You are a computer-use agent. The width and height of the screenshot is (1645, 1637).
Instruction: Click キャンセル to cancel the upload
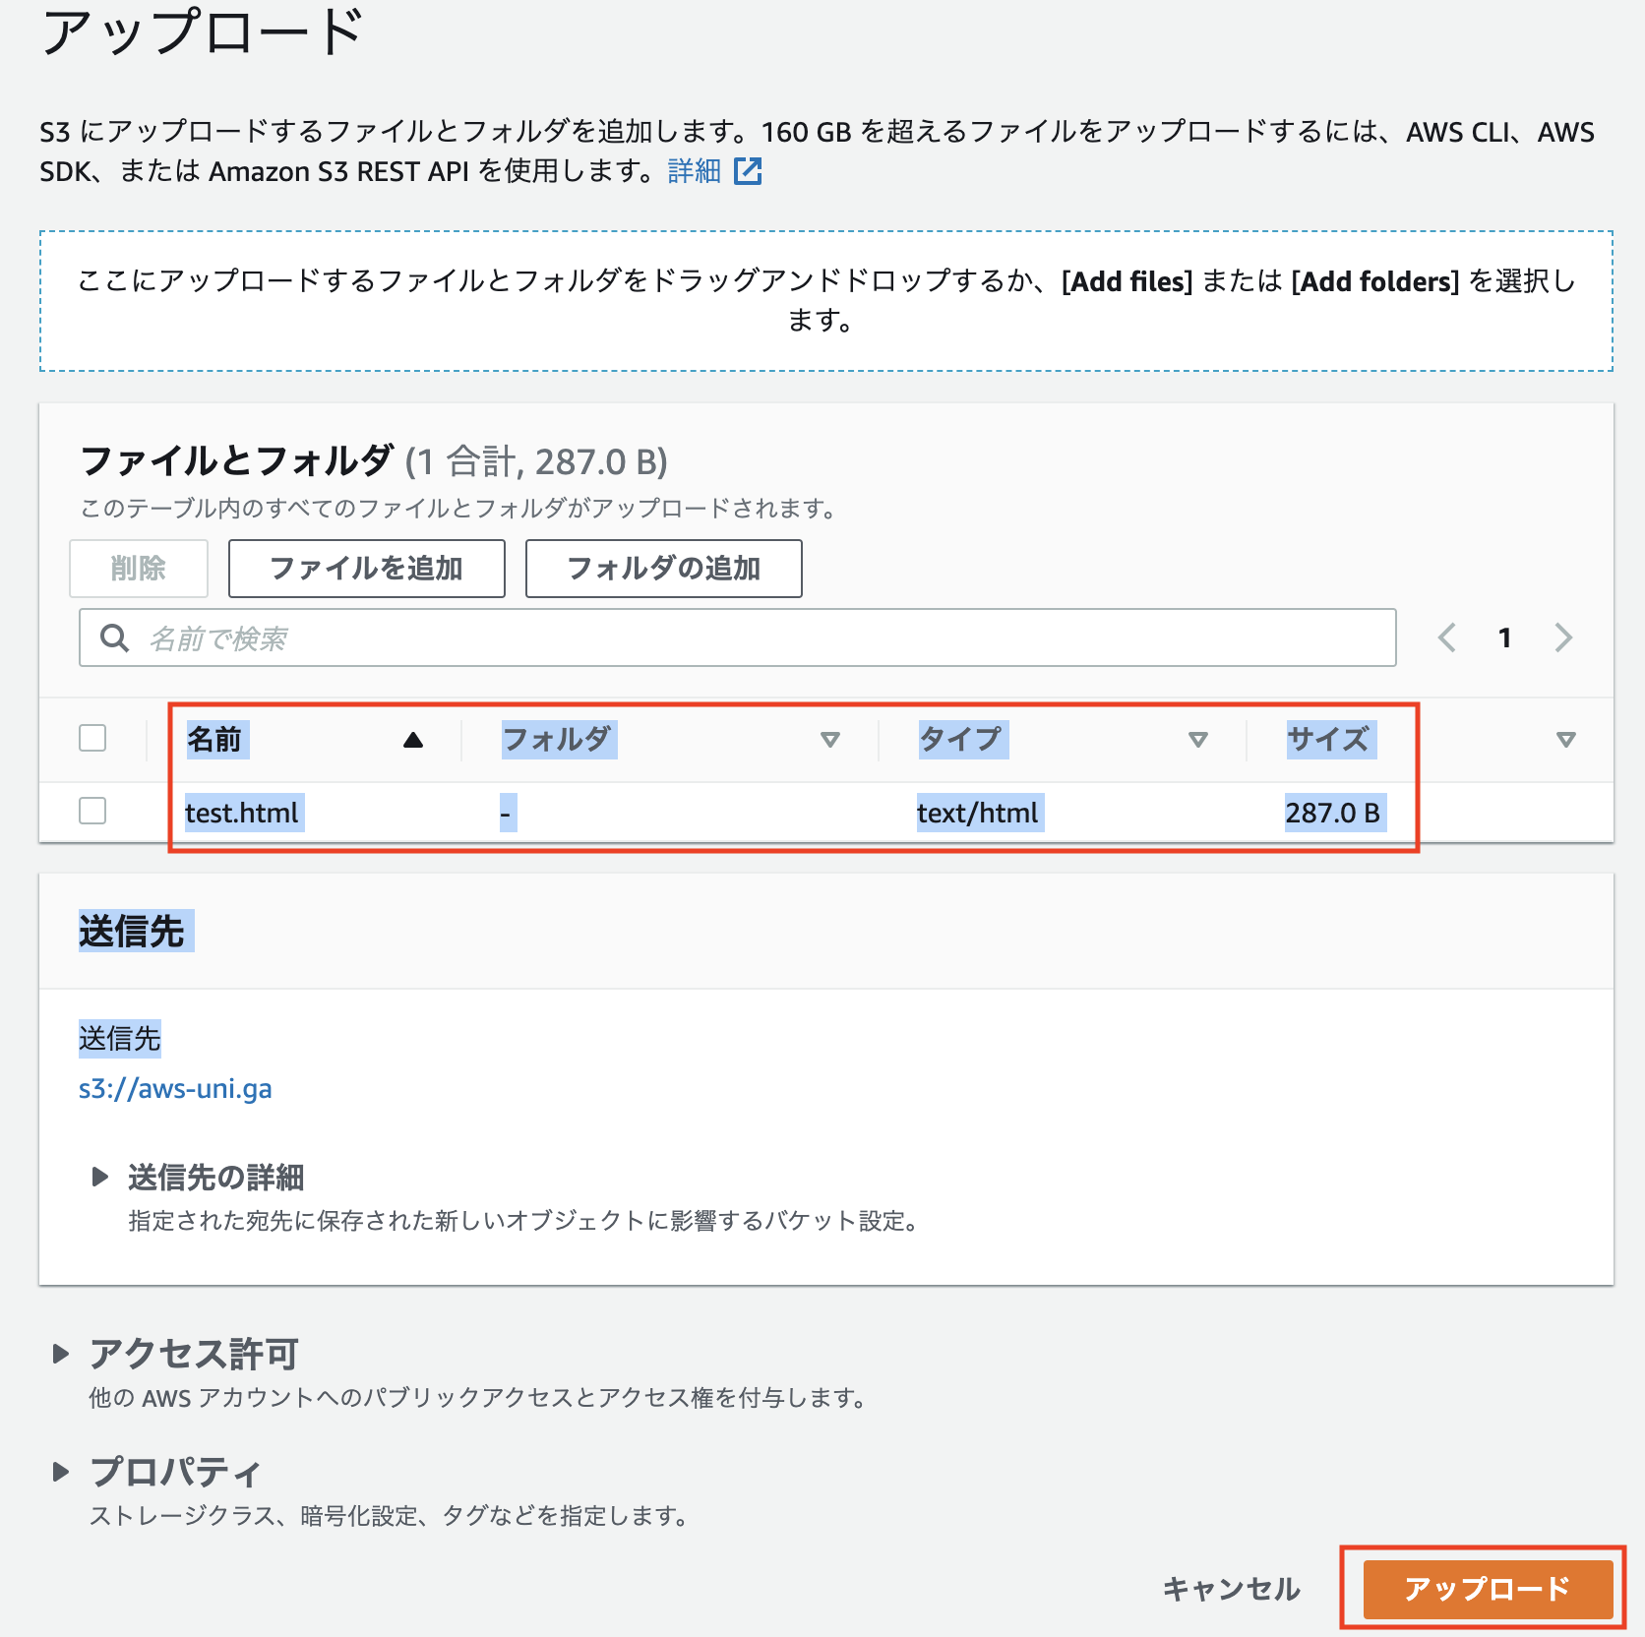pyautogui.click(x=1231, y=1588)
